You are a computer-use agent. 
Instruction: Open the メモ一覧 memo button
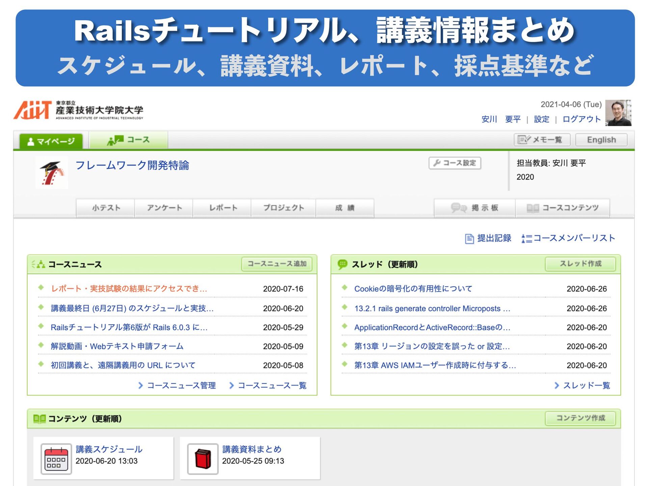(x=542, y=140)
